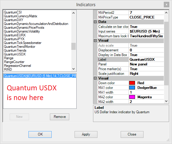
Task: Click properties grid scroll up arrow
Action: click(166, 13)
